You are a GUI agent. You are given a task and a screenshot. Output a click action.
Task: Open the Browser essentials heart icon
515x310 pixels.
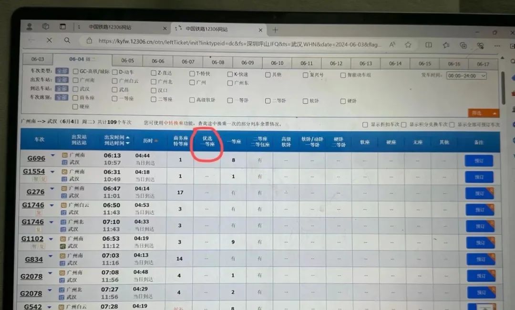(480, 46)
